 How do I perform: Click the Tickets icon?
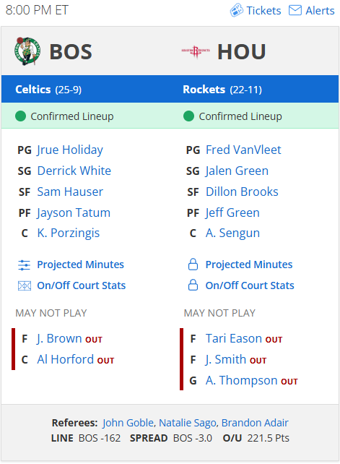pyautogui.click(x=237, y=10)
